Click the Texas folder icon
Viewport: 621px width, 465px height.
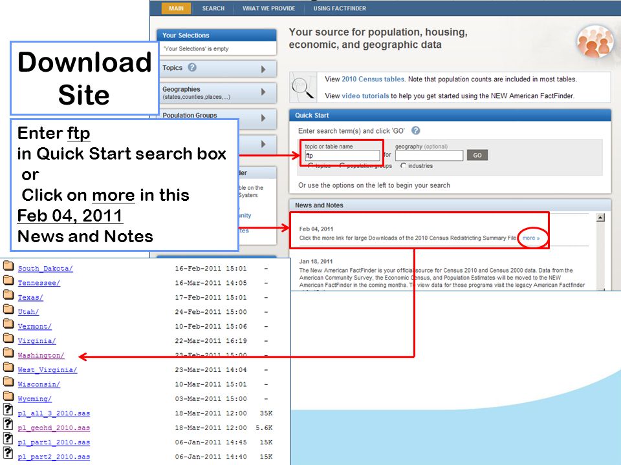(8, 294)
